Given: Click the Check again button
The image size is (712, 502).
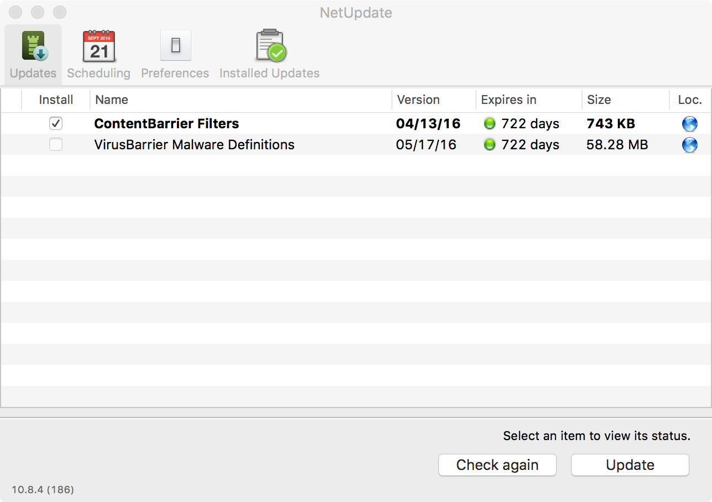Looking at the screenshot, I should pos(498,465).
